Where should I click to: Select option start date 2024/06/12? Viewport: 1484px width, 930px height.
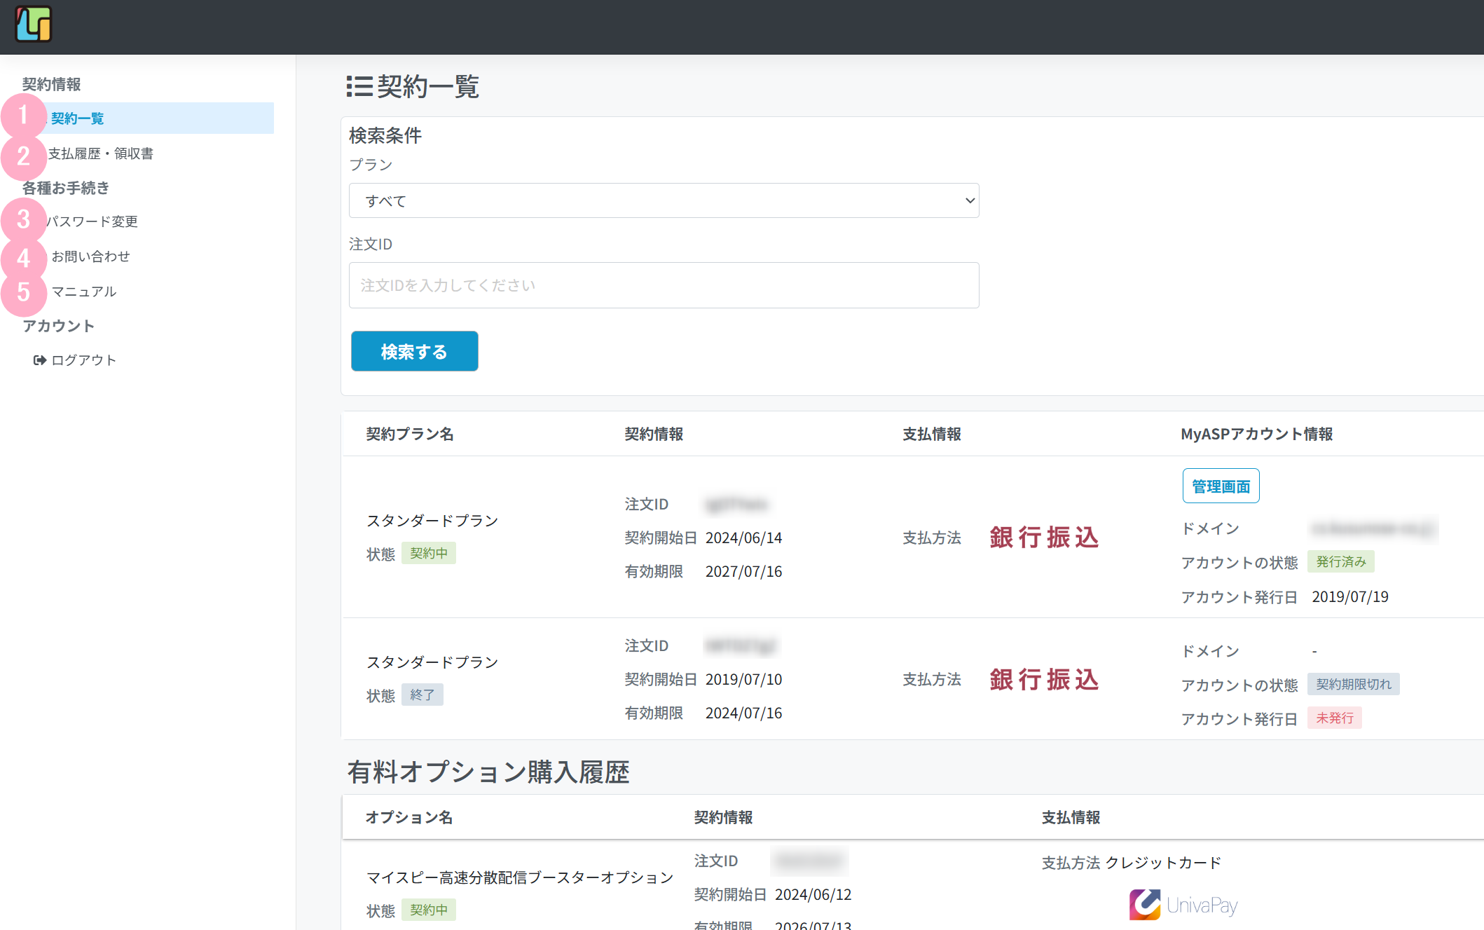point(813,894)
